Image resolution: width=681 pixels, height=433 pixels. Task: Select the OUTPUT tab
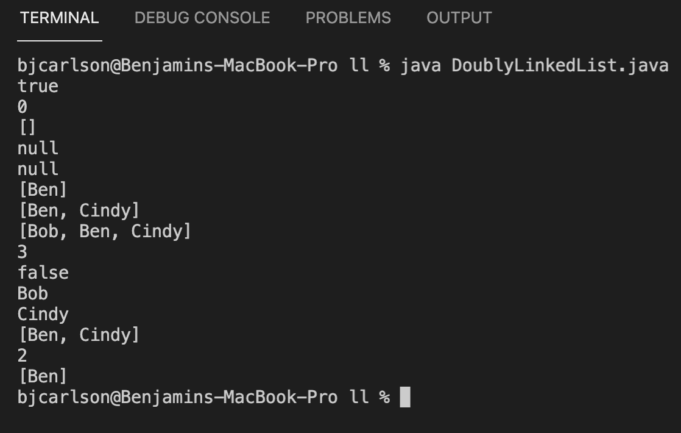tap(459, 18)
